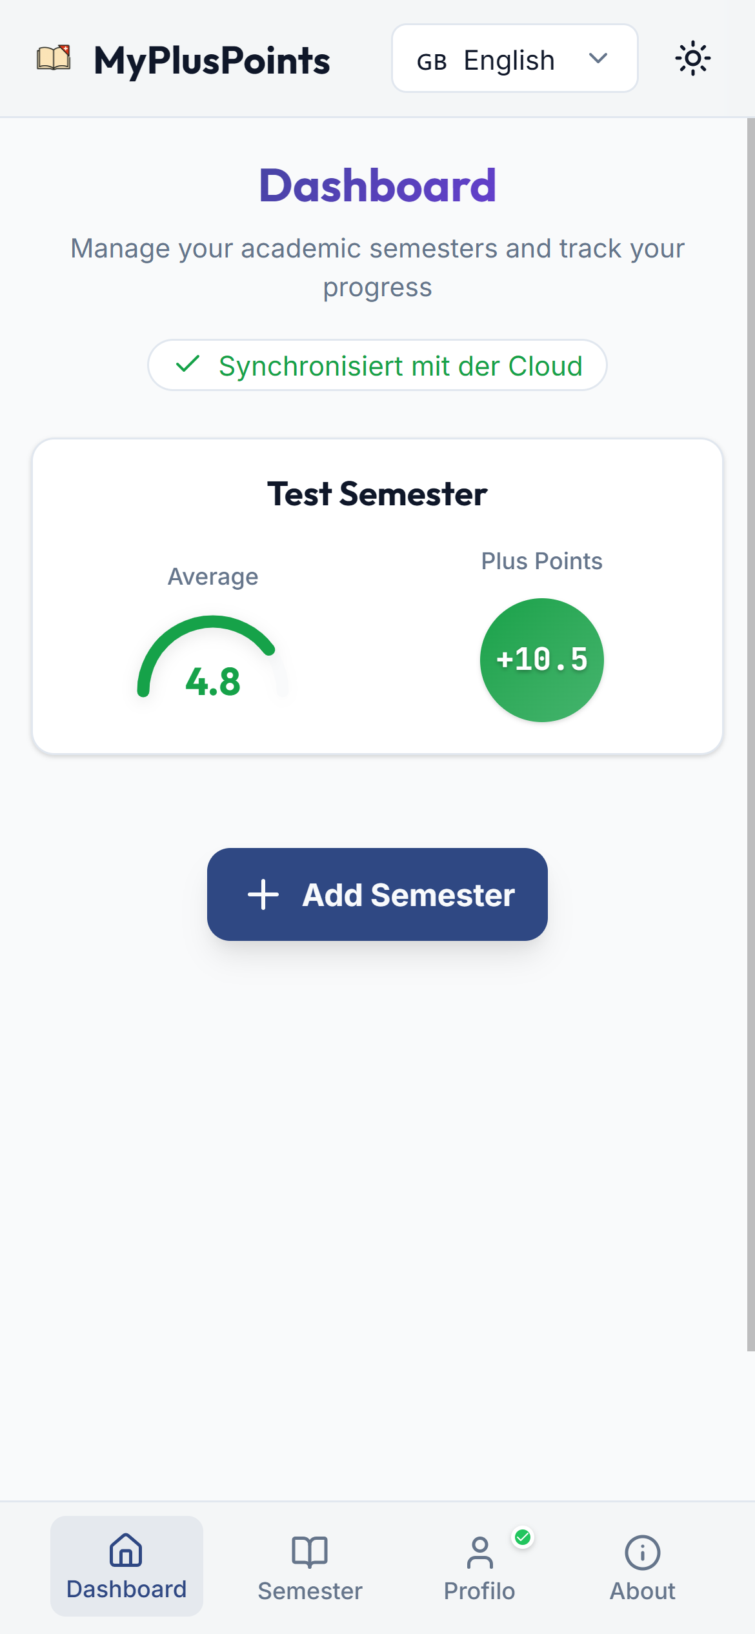This screenshot has width=755, height=1634.
Task: Click the GB flag code in language selector
Action: [432, 62]
